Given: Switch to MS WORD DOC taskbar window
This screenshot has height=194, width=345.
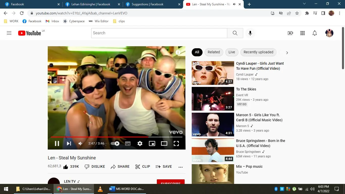Looking at the screenshot, I should (126, 189).
